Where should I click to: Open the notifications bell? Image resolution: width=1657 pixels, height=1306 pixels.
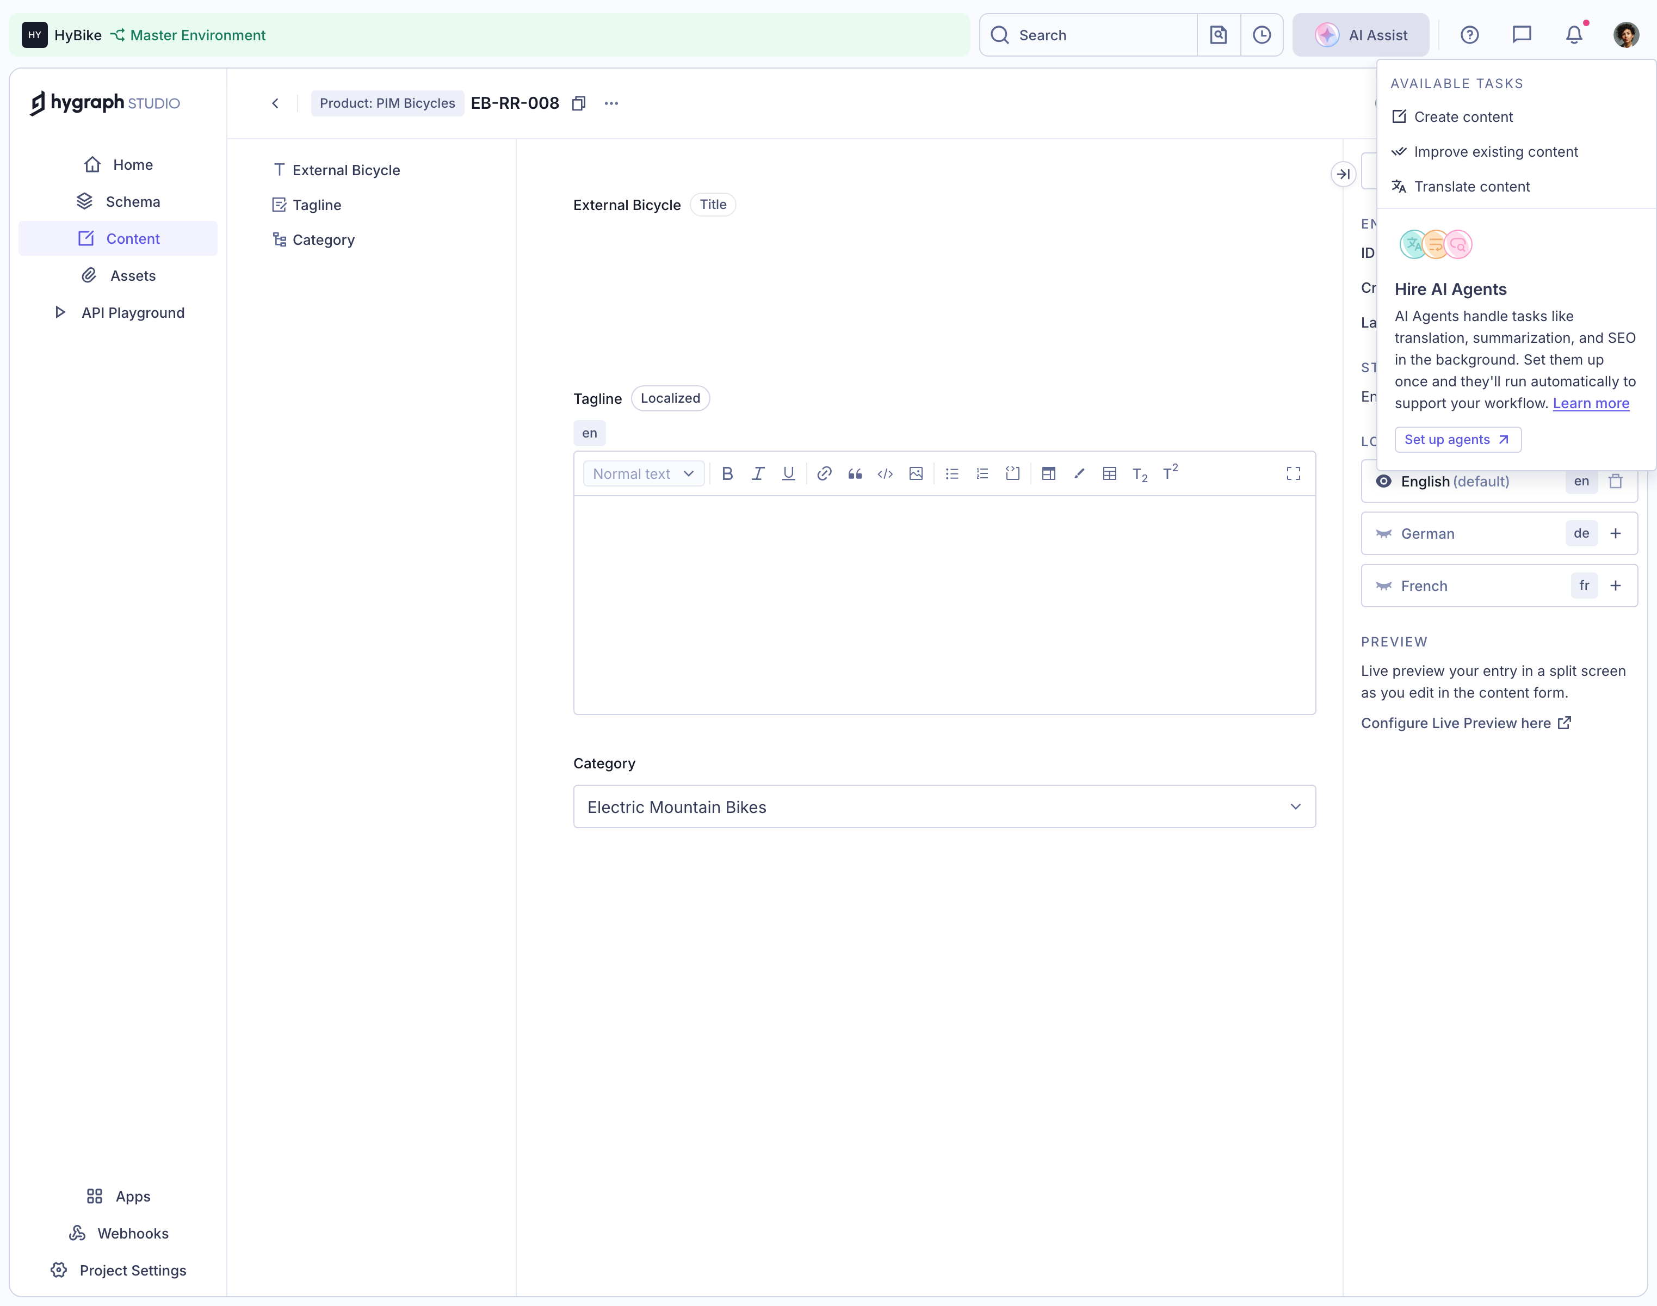[1574, 35]
